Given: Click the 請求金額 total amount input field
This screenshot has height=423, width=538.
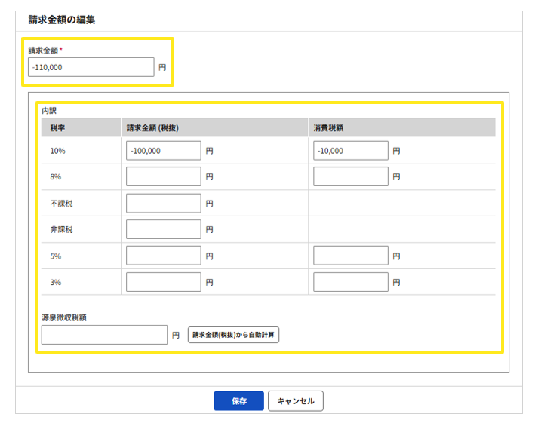Looking at the screenshot, I should (x=91, y=68).
